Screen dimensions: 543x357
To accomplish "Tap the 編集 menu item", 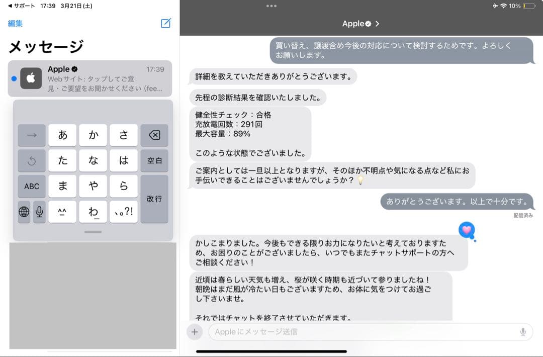I will click(16, 23).
